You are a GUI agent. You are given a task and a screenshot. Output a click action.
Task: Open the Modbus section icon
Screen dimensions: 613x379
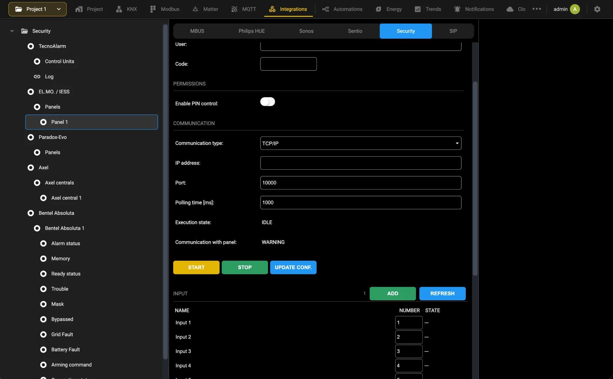click(x=153, y=9)
